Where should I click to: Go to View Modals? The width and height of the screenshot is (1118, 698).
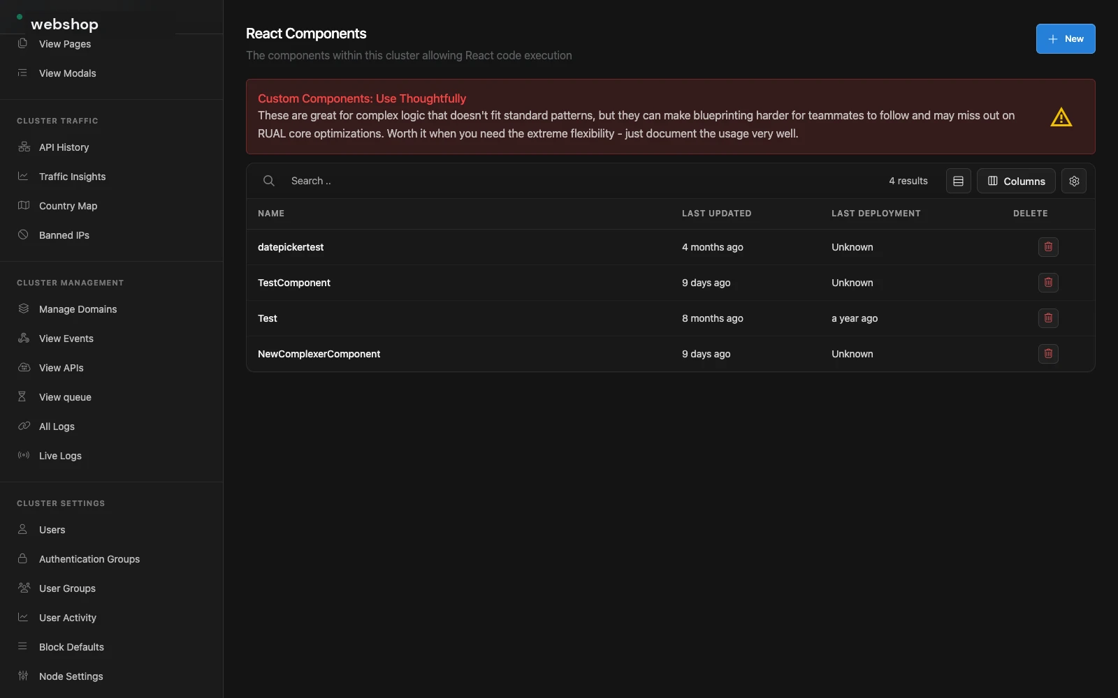click(x=68, y=73)
